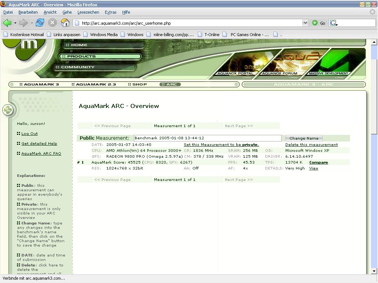Open the Home page via house icon
The image size is (378, 283).
click(65, 22)
